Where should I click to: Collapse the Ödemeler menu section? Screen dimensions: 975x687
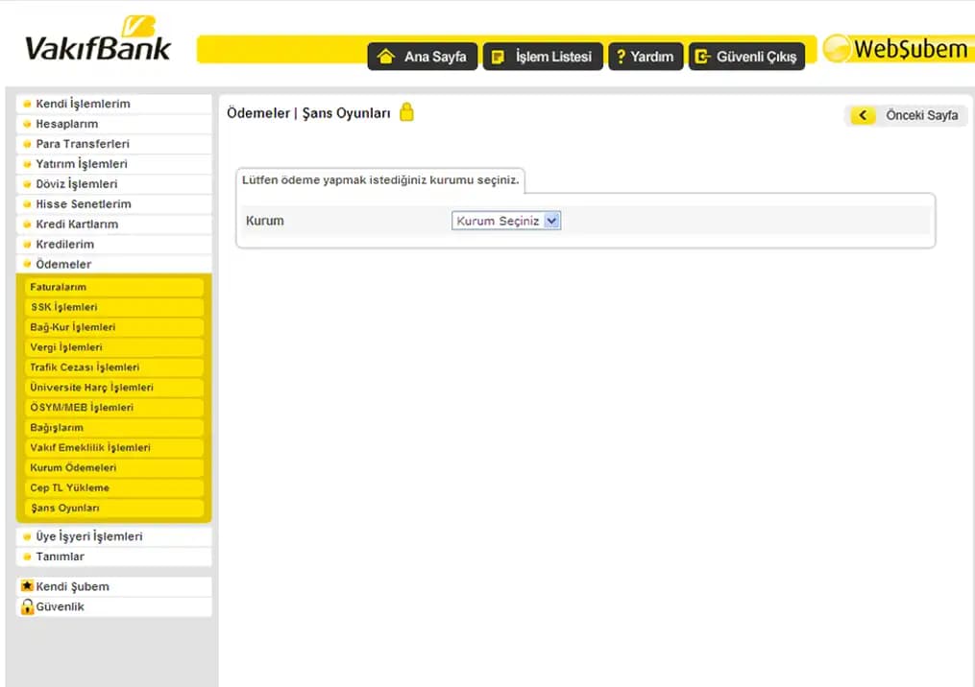click(x=63, y=264)
